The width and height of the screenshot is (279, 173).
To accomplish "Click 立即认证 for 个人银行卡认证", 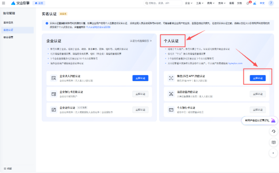I will (x=257, y=110).
